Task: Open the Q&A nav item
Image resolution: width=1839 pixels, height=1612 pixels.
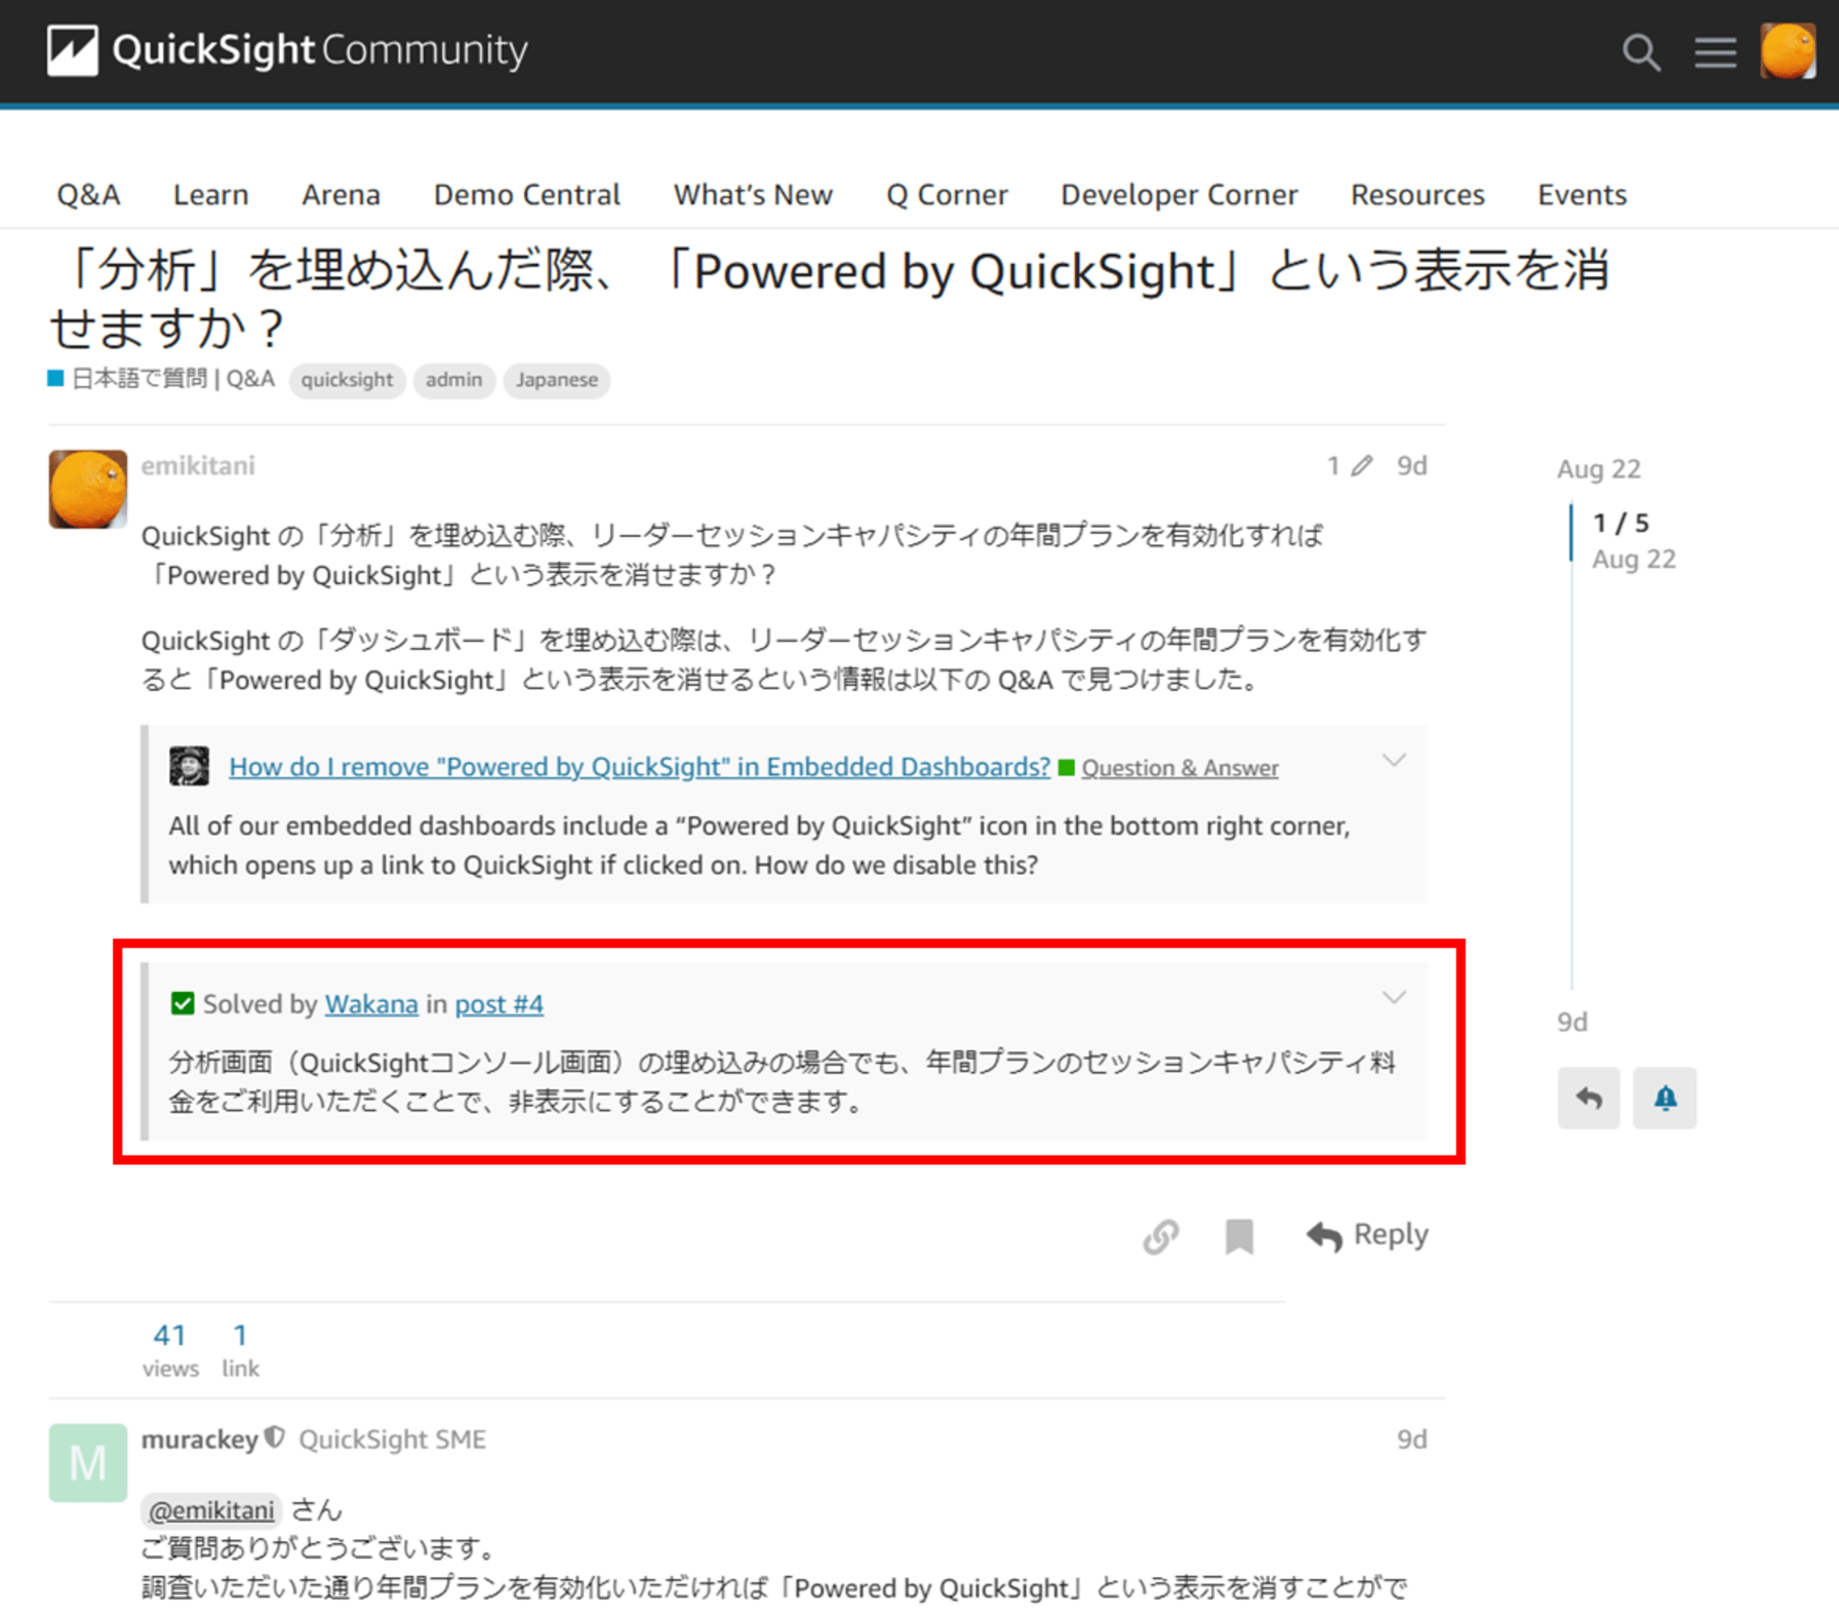Action: tap(88, 195)
